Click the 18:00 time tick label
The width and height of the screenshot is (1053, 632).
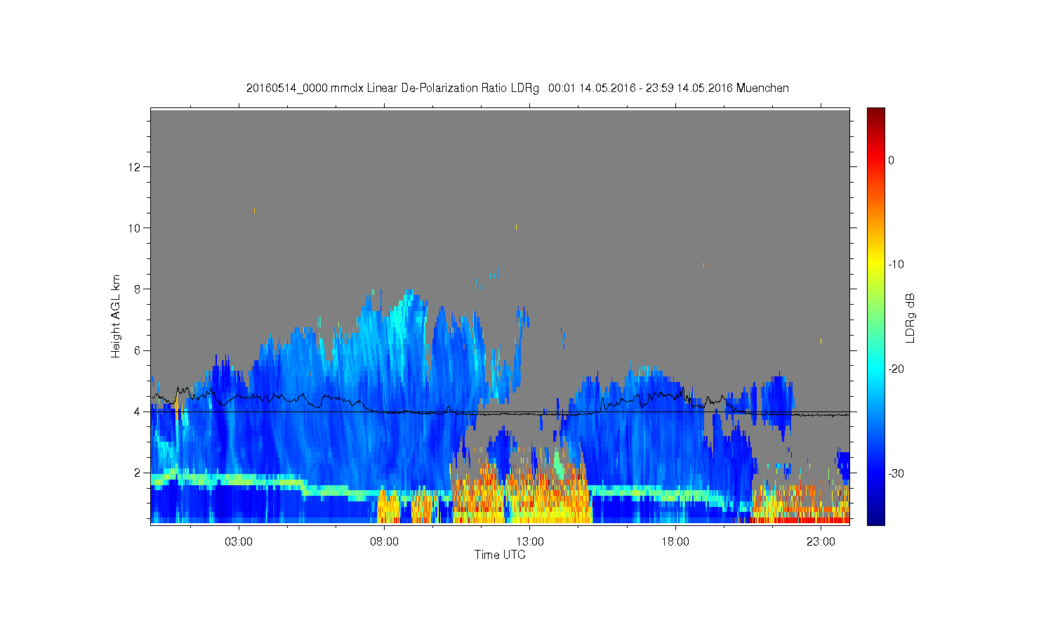coord(675,542)
